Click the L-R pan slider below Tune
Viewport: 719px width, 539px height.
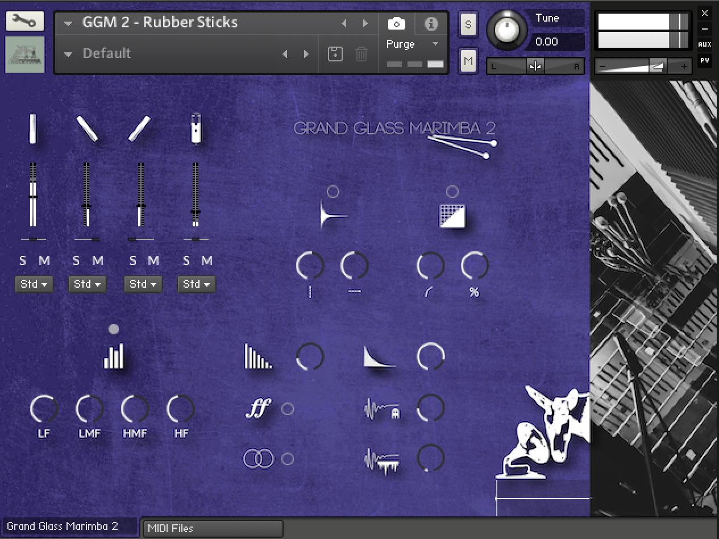pos(535,67)
